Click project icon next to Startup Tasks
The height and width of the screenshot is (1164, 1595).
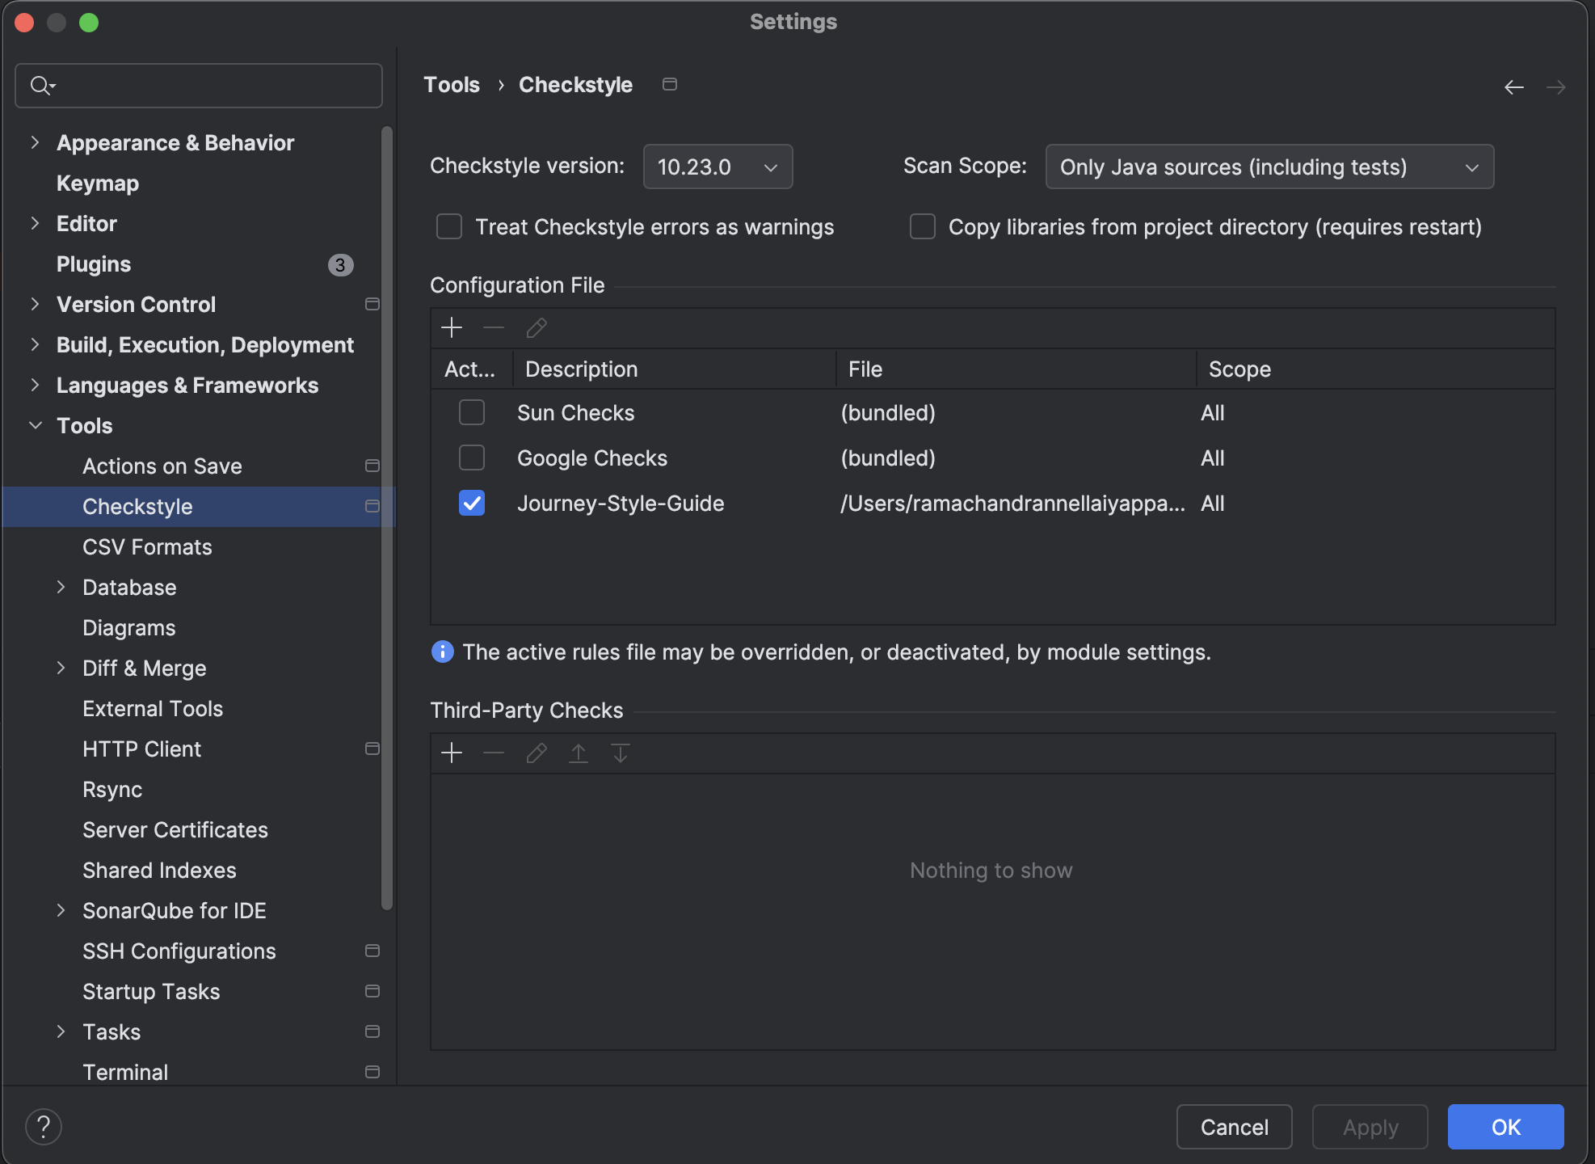click(x=372, y=991)
